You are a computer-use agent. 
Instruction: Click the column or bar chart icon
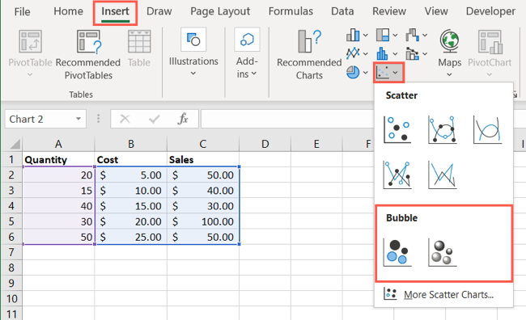(353, 35)
